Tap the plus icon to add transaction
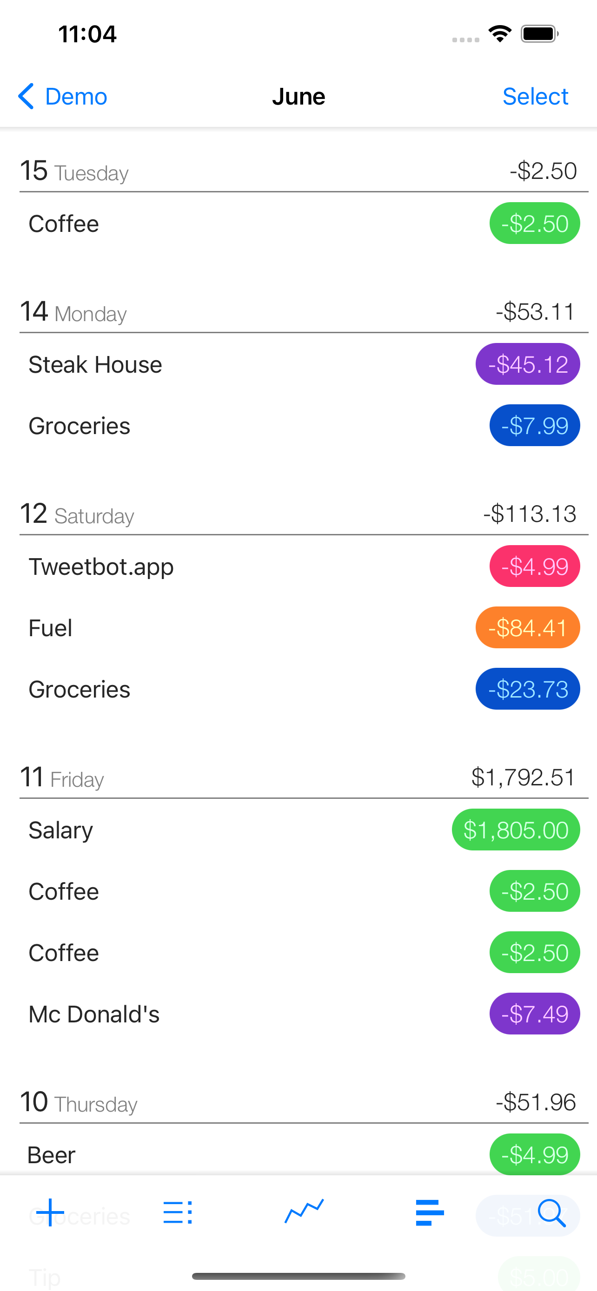The height and width of the screenshot is (1291, 597). pyautogui.click(x=50, y=1212)
